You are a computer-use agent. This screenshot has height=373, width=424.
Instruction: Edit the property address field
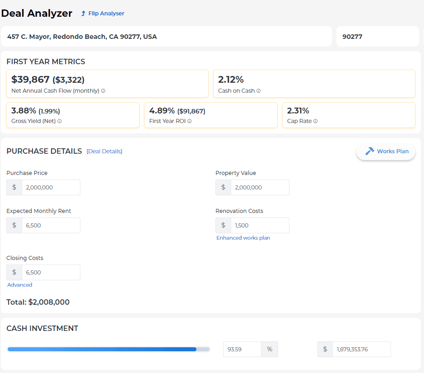pos(166,37)
